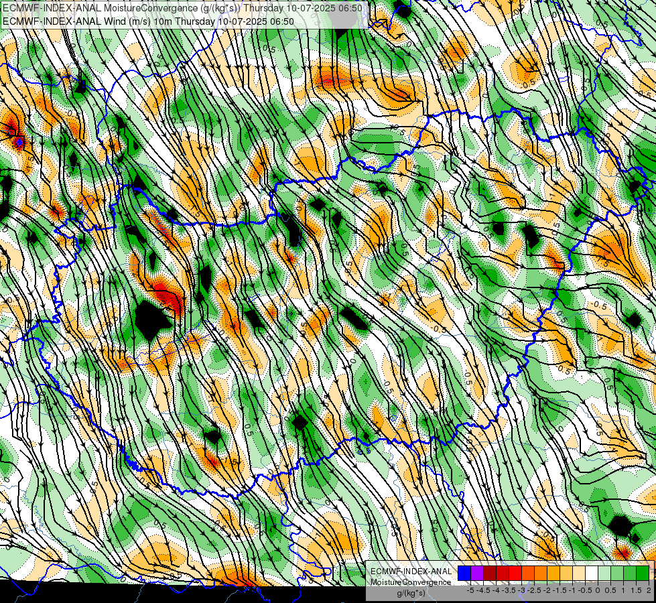Pick the lightest green swatch between 0 and 0.5
Image resolution: width=656 pixels, height=603 pixels.
[604, 573]
